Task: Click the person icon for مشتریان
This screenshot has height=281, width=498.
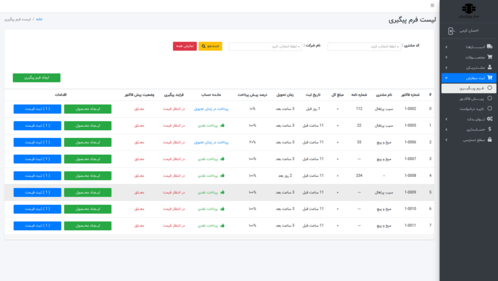Action: [490, 68]
